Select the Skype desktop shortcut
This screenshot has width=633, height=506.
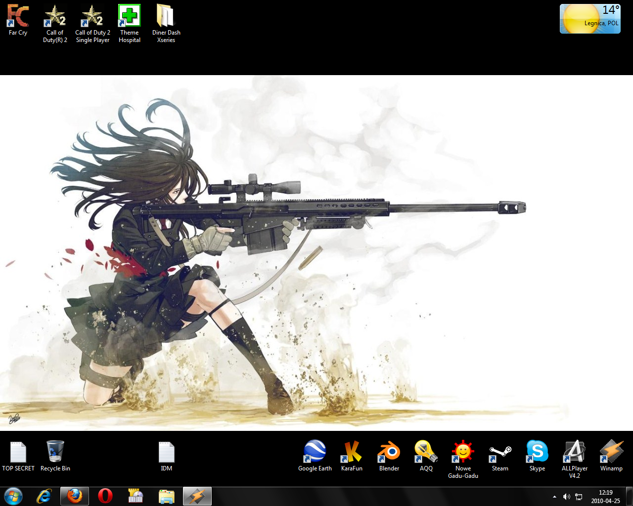538,456
